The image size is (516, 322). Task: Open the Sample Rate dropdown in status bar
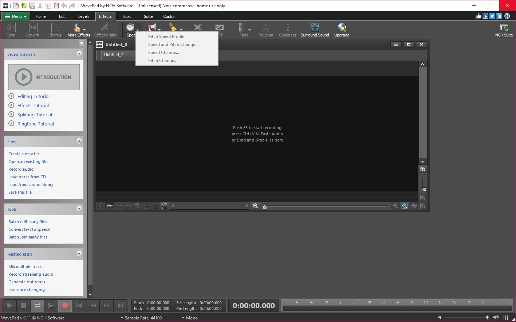coord(141,318)
